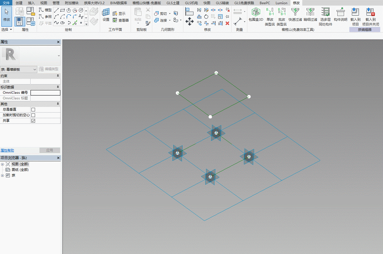The image size is (383, 254).
Task: Open the 文件 menu tab
Action: tap(6, 3)
